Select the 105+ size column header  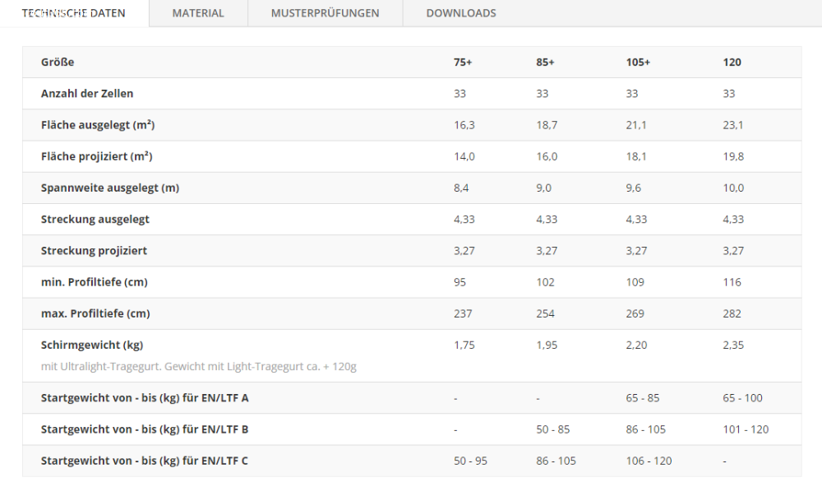[638, 63]
